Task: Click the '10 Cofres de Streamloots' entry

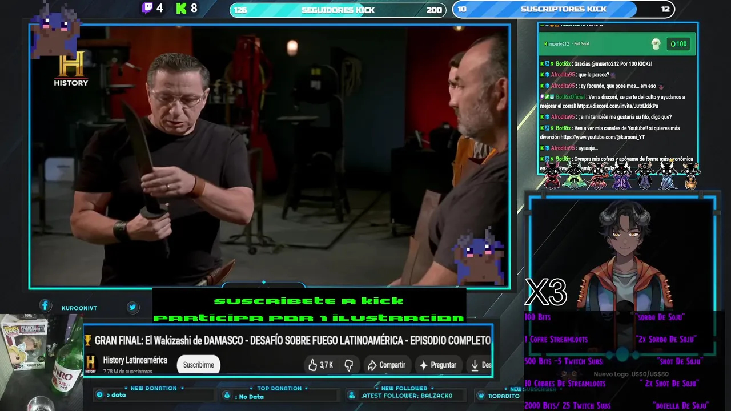Action: tap(565, 384)
